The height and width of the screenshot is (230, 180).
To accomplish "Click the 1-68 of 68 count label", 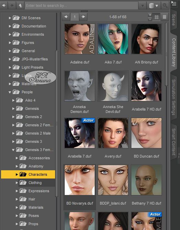I will tap(118, 17).
